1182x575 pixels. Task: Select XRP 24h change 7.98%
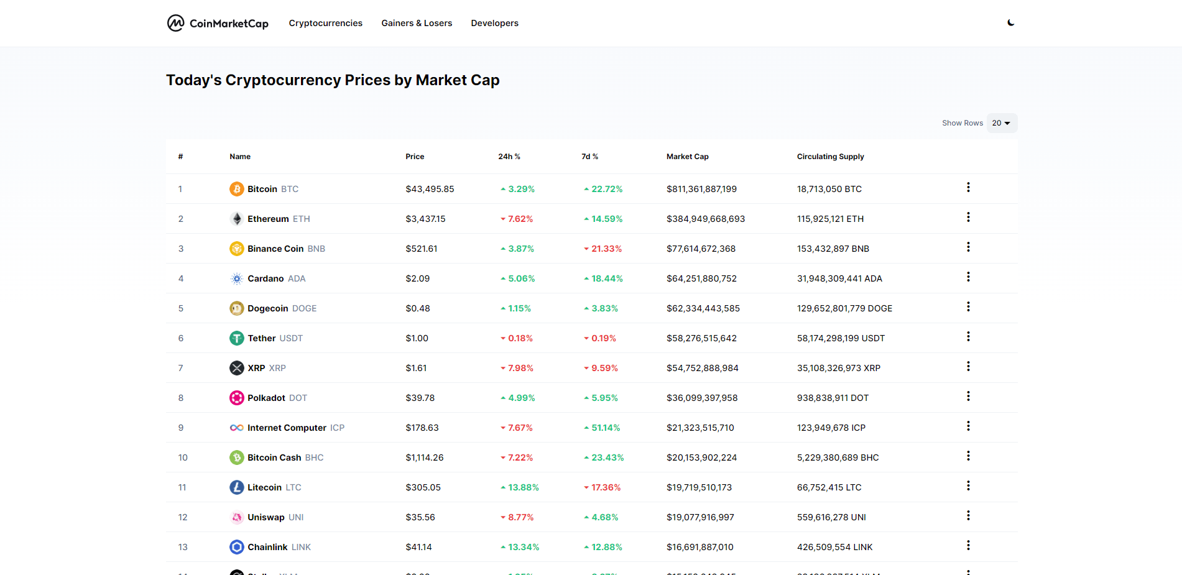click(517, 368)
